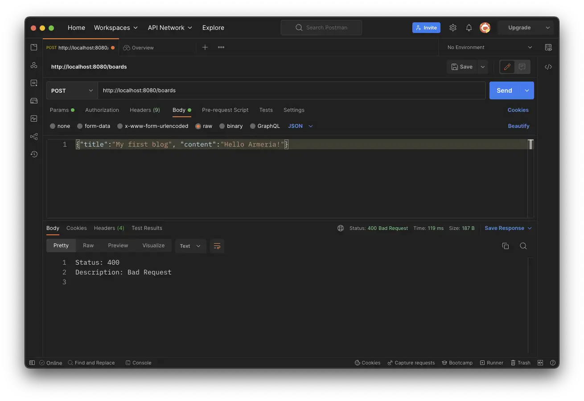Open the Text response format dropdown

(190, 246)
